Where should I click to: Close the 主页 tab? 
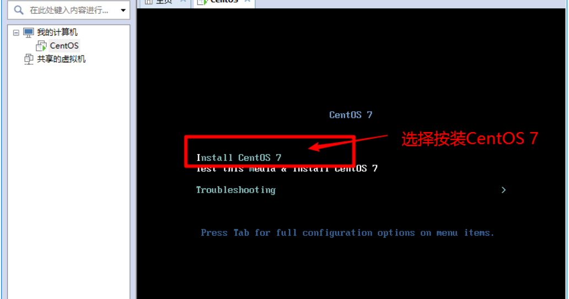pyautogui.click(x=183, y=2)
